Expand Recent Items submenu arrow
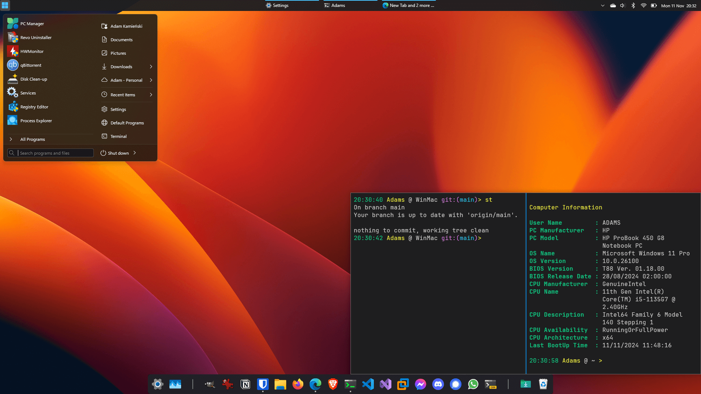Image resolution: width=701 pixels, height=394 pixels. point(151,95)
